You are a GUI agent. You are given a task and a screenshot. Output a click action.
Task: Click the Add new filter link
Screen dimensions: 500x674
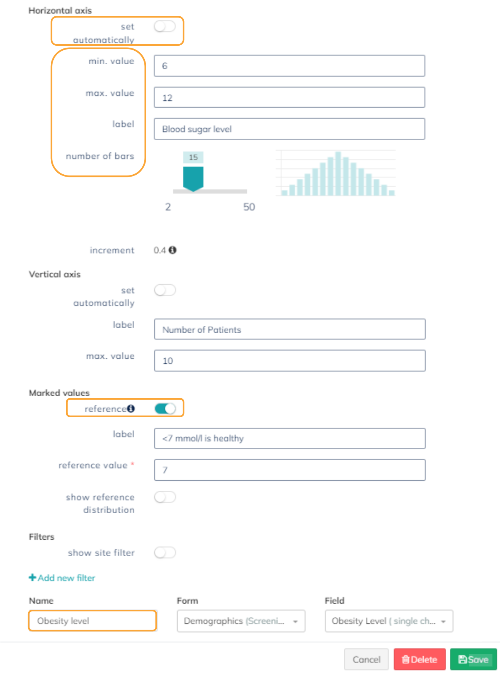coord(66,578)
